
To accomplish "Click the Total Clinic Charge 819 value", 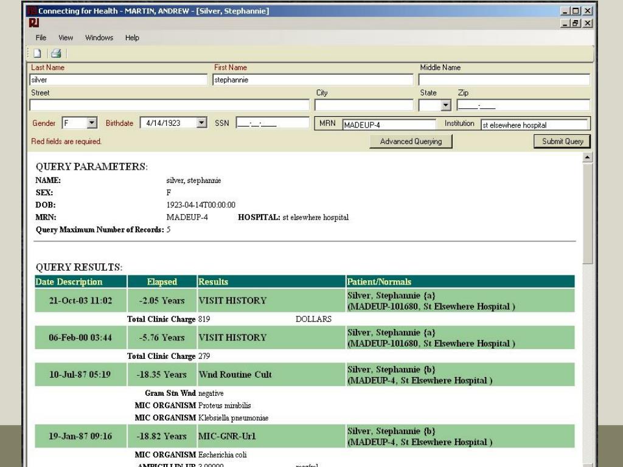I will pyautogui.click(x=204, y=319).
